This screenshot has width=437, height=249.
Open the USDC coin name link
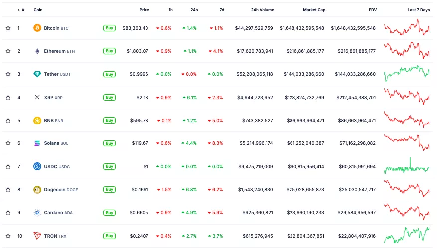click(x=51, y=166)
